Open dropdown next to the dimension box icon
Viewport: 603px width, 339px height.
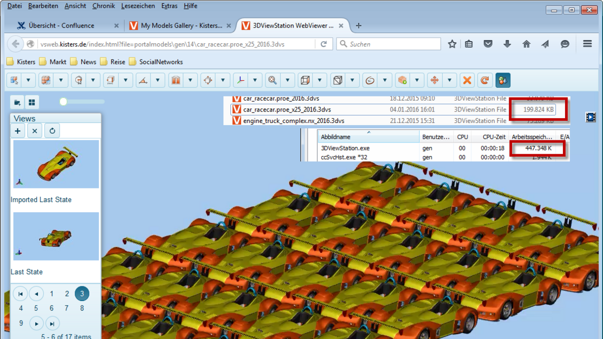point(125,80)
